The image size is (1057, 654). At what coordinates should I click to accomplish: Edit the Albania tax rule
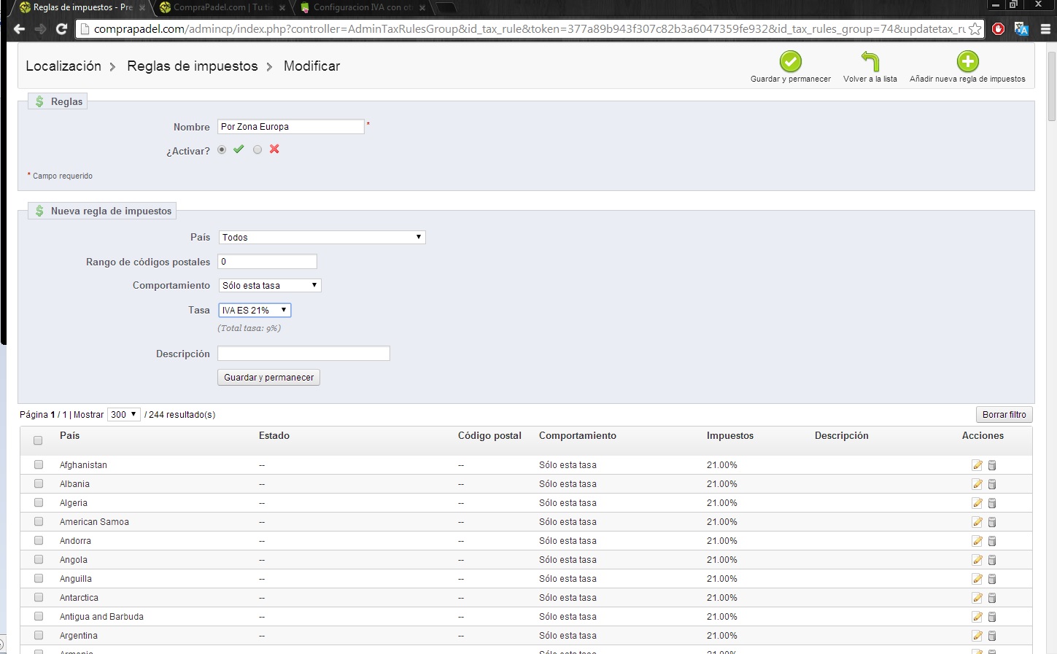(x=977, y=484)
